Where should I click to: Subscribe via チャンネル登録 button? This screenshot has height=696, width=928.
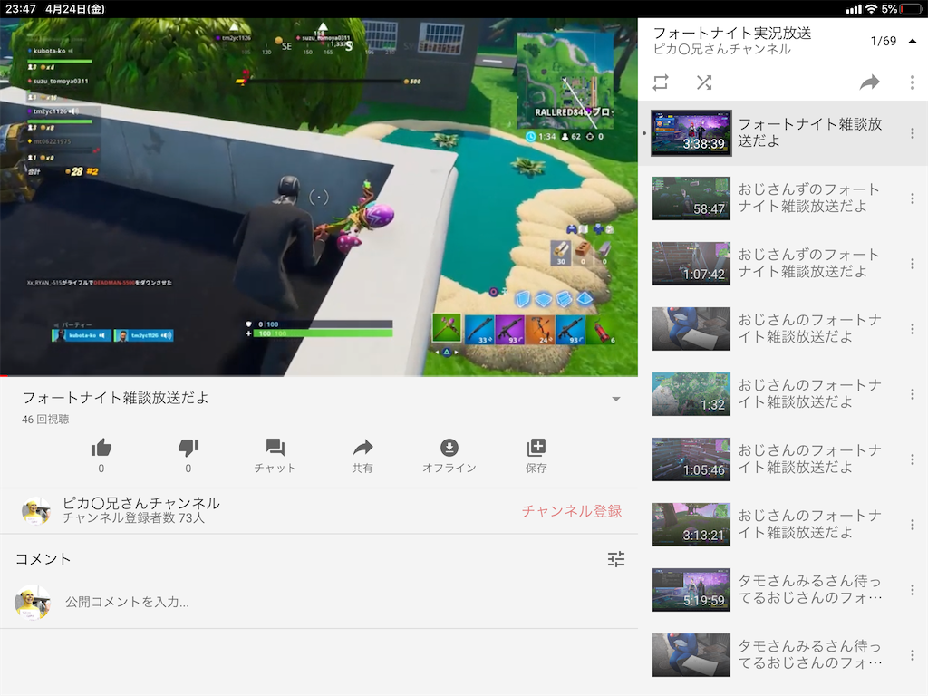tap(572, 511)
